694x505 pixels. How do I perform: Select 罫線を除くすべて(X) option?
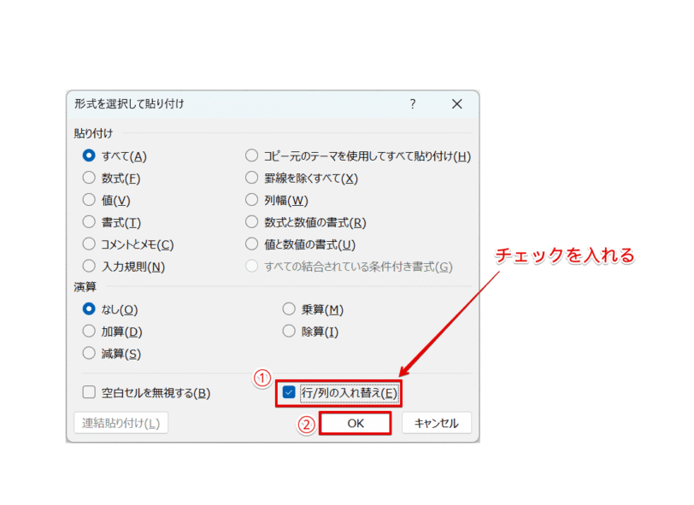(252, 178)
